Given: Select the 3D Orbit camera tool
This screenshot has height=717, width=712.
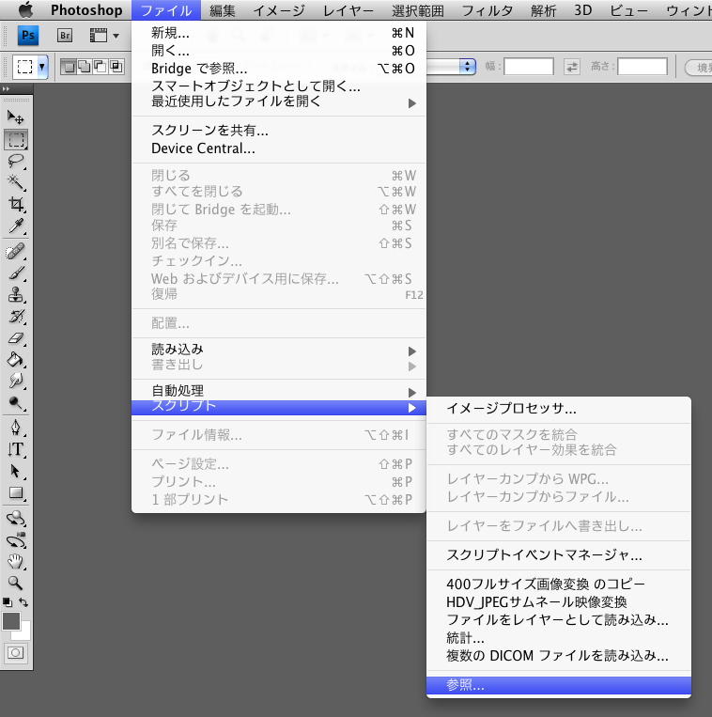Looking at the screenshot, I should pos(16,540).
